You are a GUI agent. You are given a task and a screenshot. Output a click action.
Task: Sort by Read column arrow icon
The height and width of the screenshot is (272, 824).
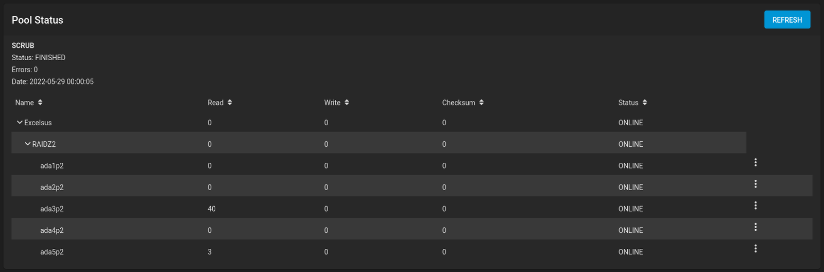click(x=230, y=103)
